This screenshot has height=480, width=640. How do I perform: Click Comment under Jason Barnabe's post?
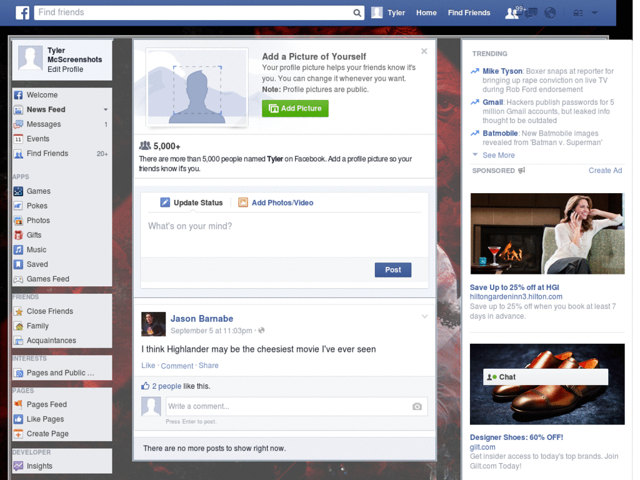(177, 366)
